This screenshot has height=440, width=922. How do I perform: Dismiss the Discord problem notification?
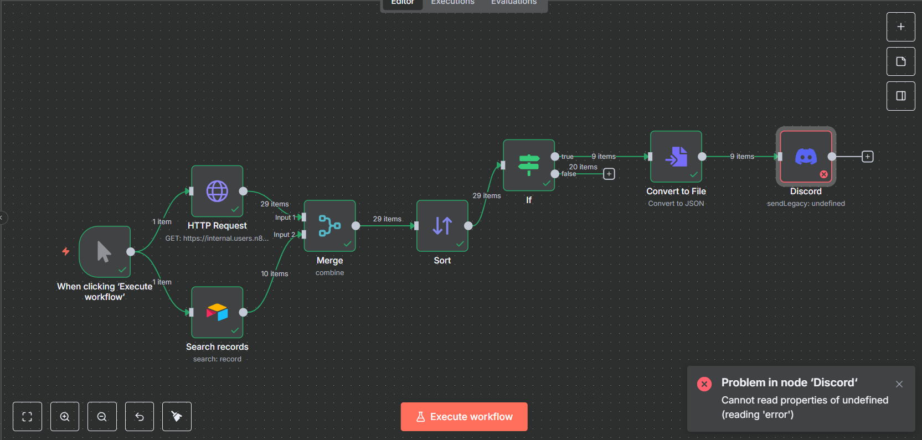(899, 384)
